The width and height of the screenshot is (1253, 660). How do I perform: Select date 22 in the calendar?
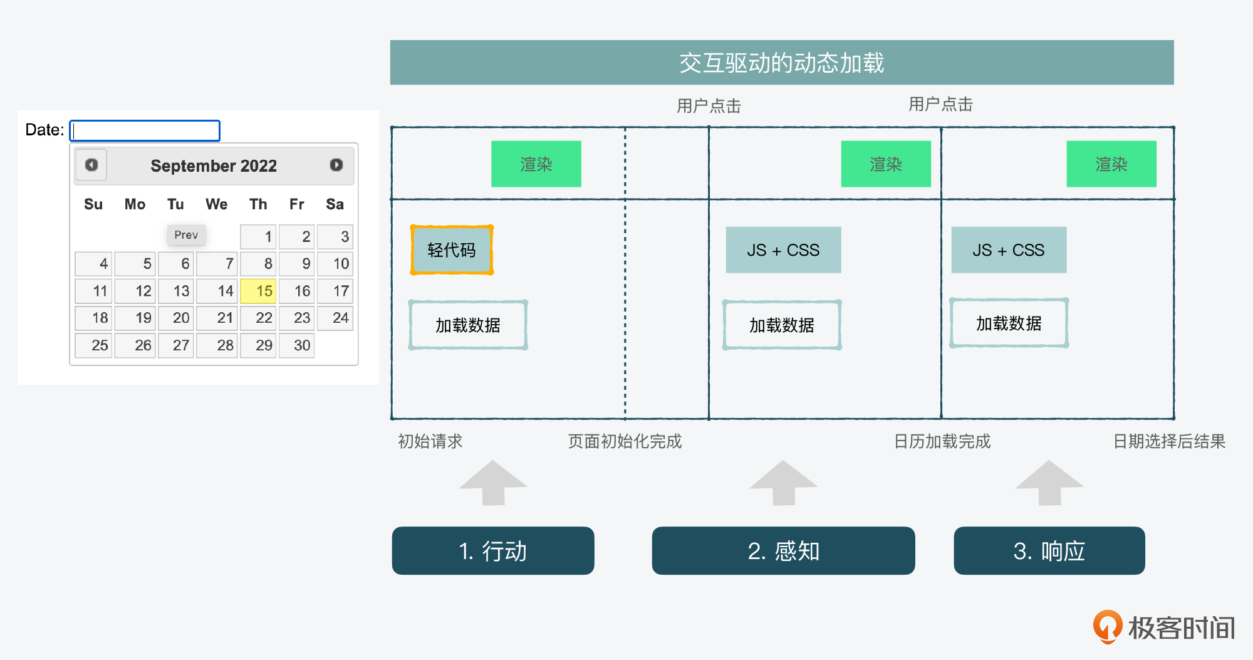(258, 318)
